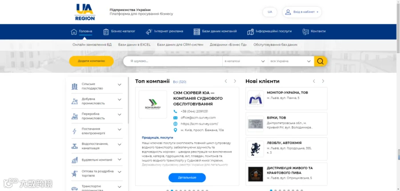Click the blue Детальніше button
The width and height of the screenshot is (400, 191).
pyautogui.click(x=187, y=178)
